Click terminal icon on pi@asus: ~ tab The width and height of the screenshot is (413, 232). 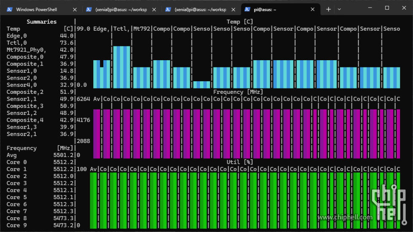247,9
